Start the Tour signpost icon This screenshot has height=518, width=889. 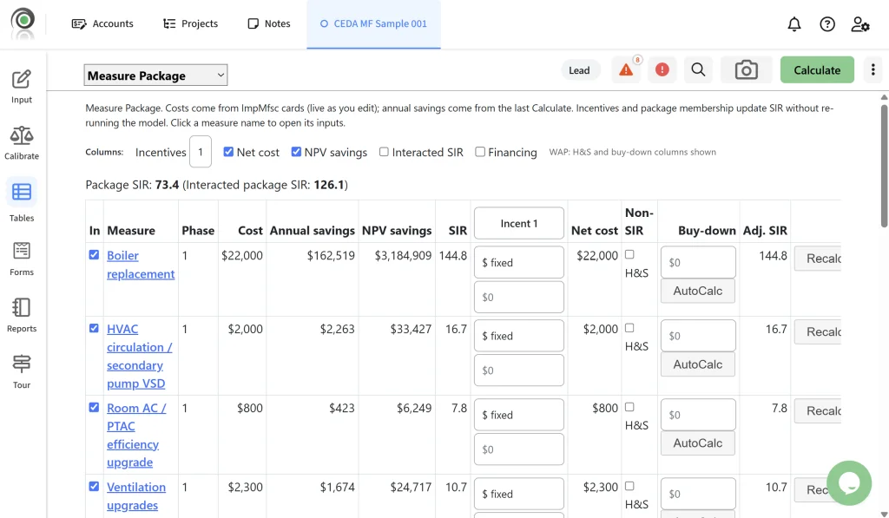[x=22, y=364]
